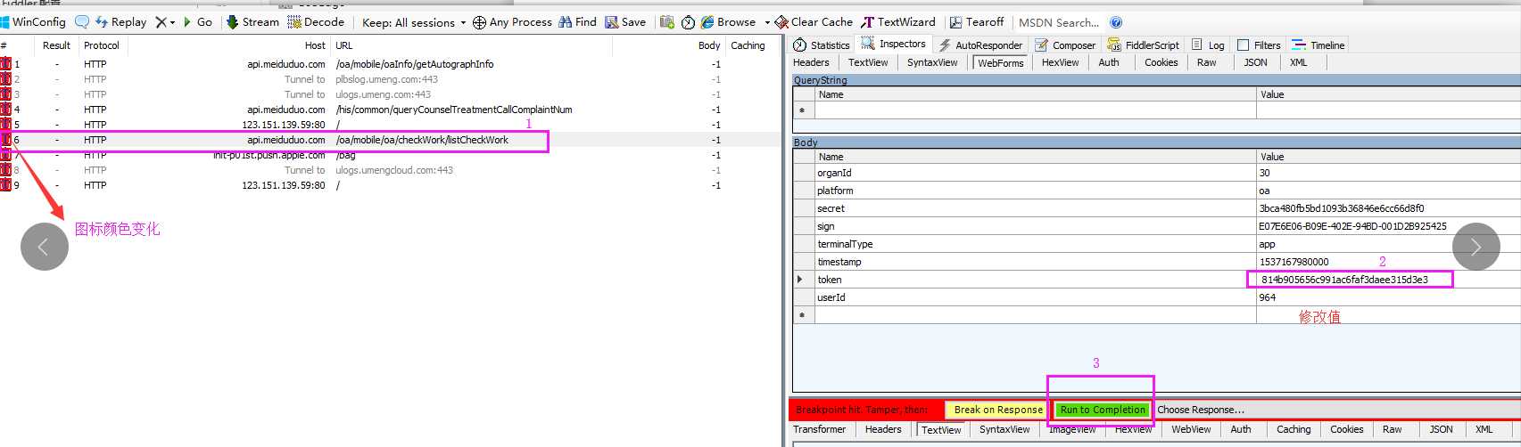Open the Filters tab
The height and width of the screenshot is (447, 1521).
click(x=1259, y=45)
